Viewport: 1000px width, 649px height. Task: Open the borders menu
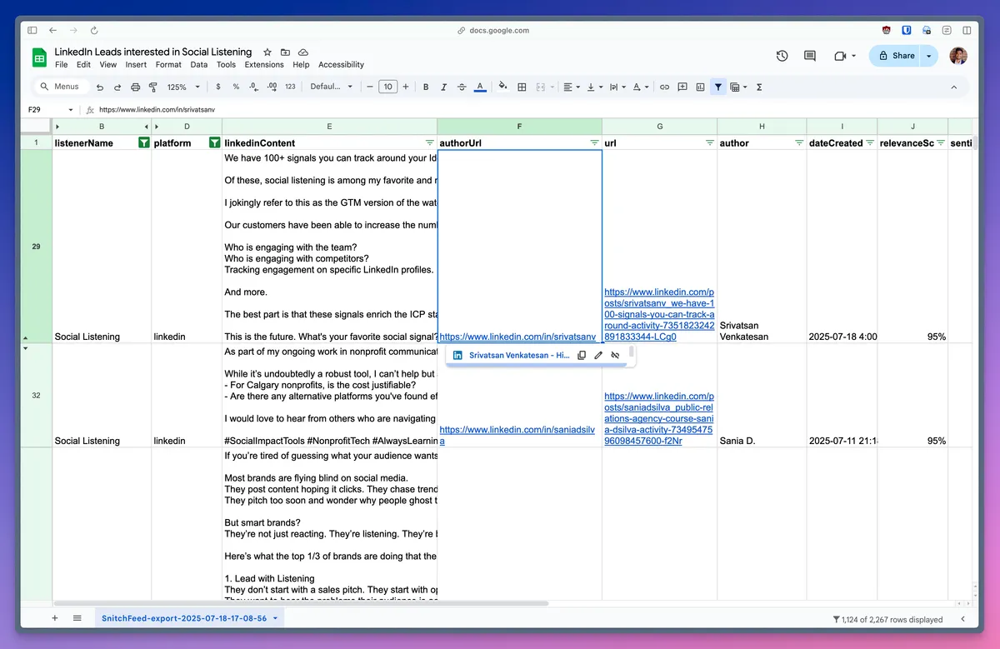pos(522,87)
